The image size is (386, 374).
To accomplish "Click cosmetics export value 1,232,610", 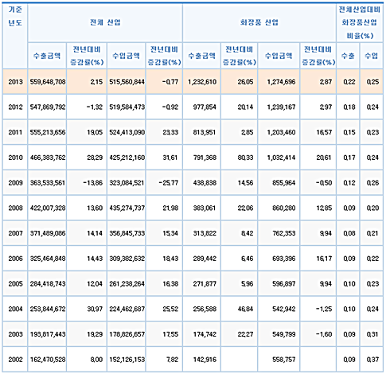I will 202,82.
